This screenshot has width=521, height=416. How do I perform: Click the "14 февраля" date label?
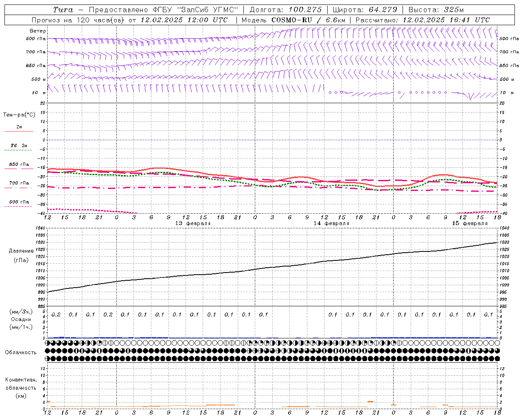click(x=331, y=223)
